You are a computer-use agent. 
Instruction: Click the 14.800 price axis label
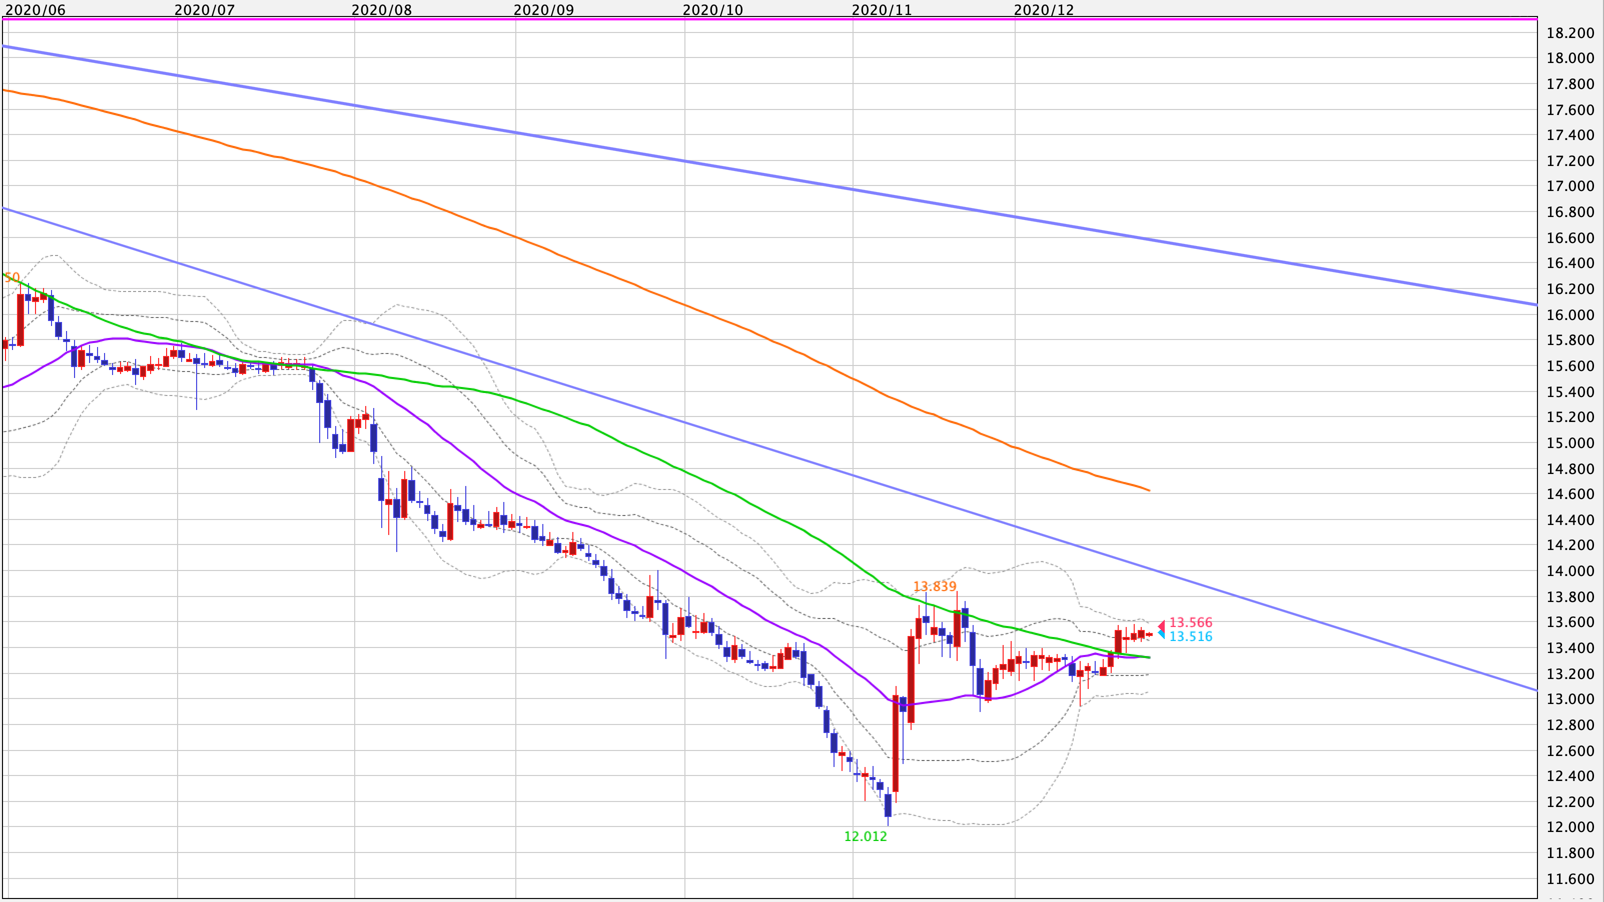click(1570, 469)
